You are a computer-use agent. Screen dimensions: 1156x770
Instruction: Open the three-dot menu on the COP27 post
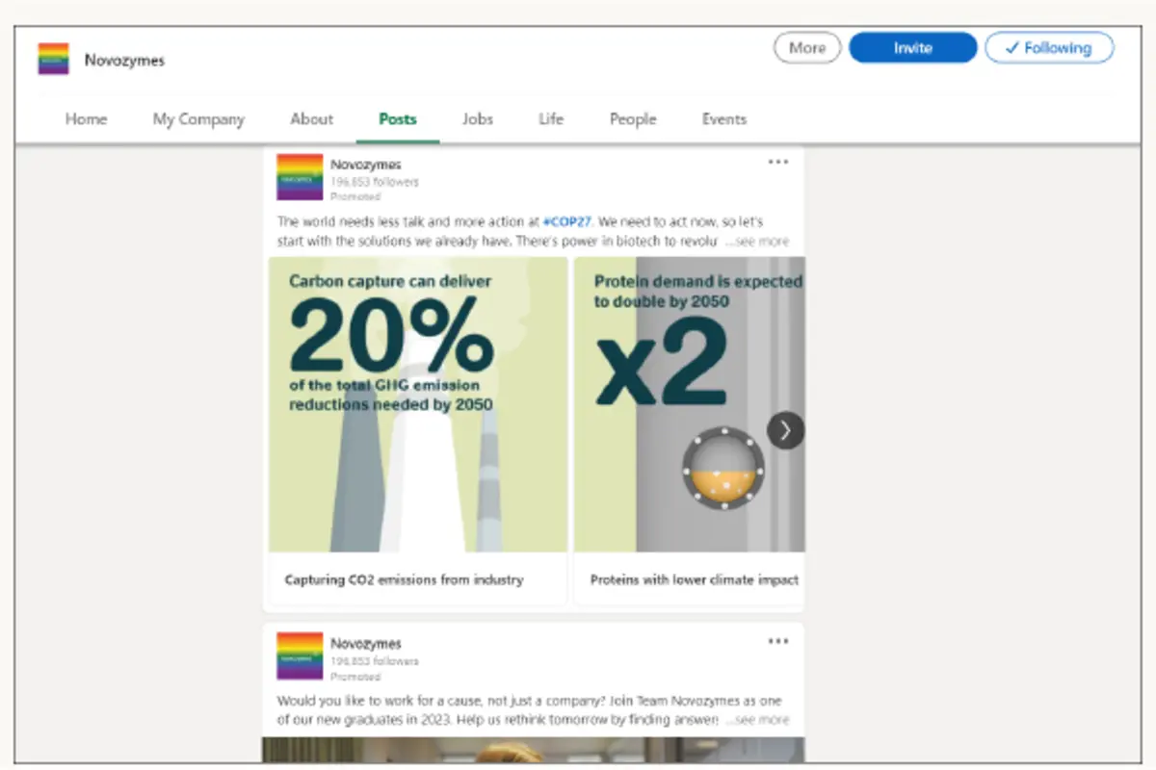pyautogui.click(x=778, y=163)
